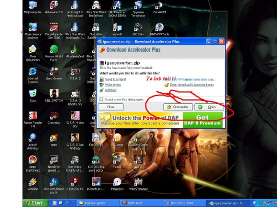The height and width of the screenshot is (207, 277).
Task: Click the "tgaconverter.zip" file name in the dialog
Action: coord(122,63)
